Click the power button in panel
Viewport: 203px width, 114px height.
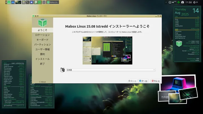coord(194,2)
